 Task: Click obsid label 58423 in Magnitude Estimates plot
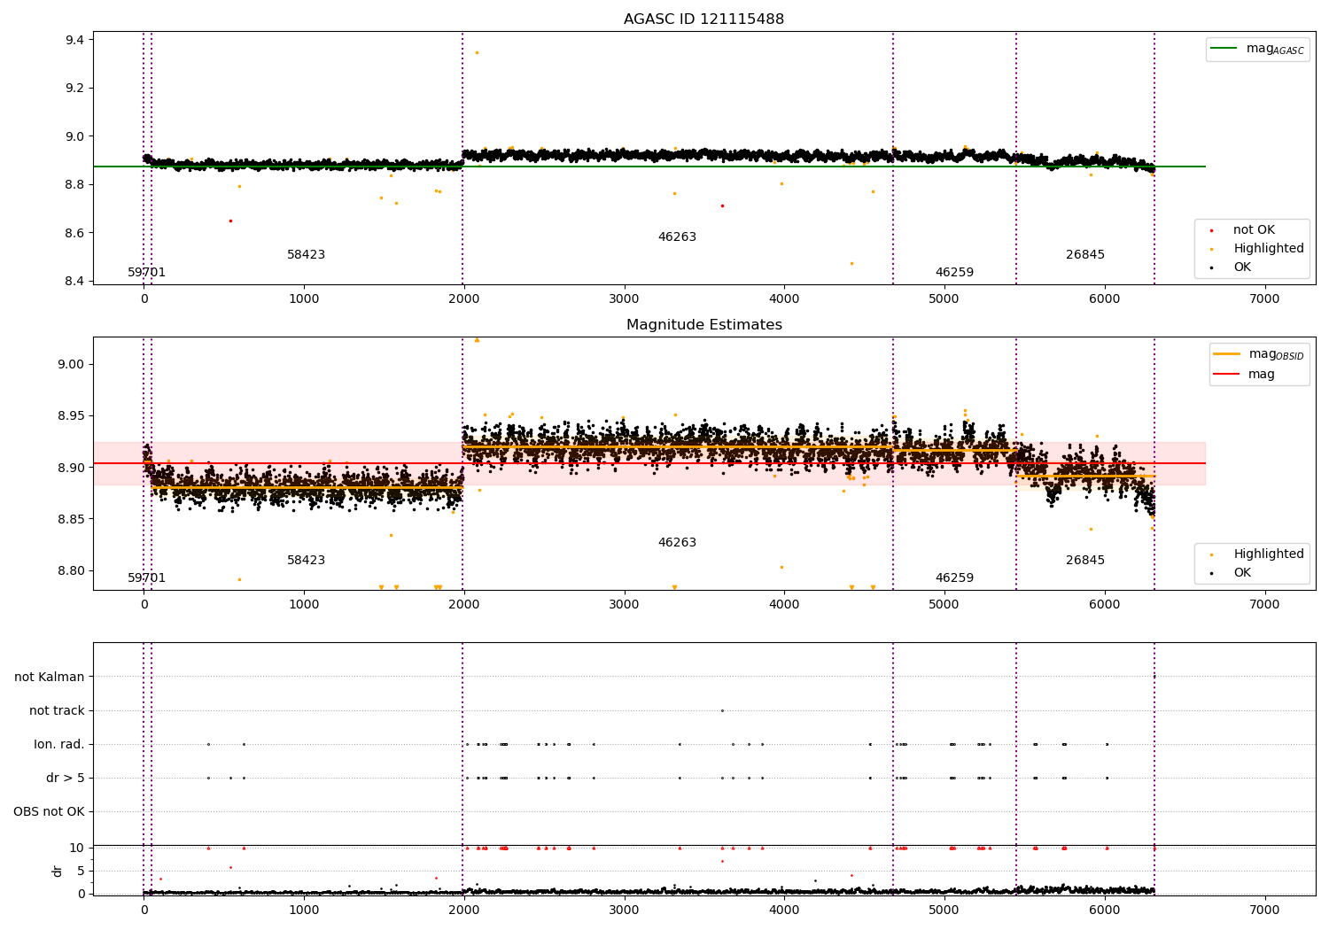[x=306, y=561]
